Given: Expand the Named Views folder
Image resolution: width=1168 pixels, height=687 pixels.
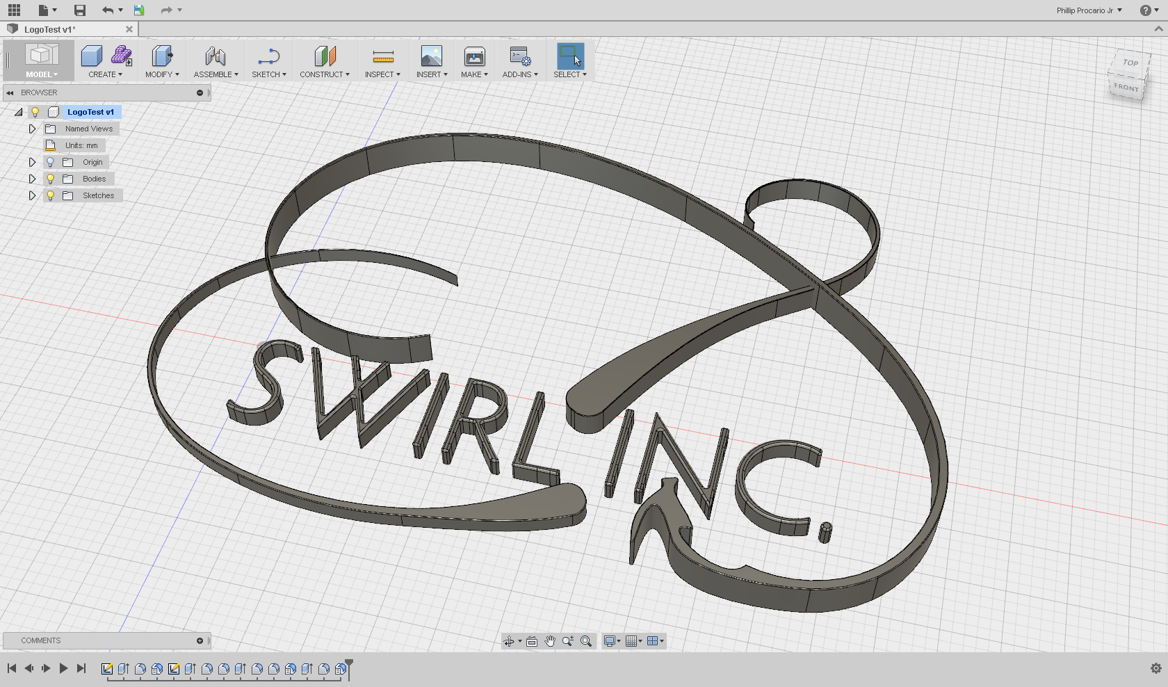Looking at the screenshot, I should click(x=32, y=129).
